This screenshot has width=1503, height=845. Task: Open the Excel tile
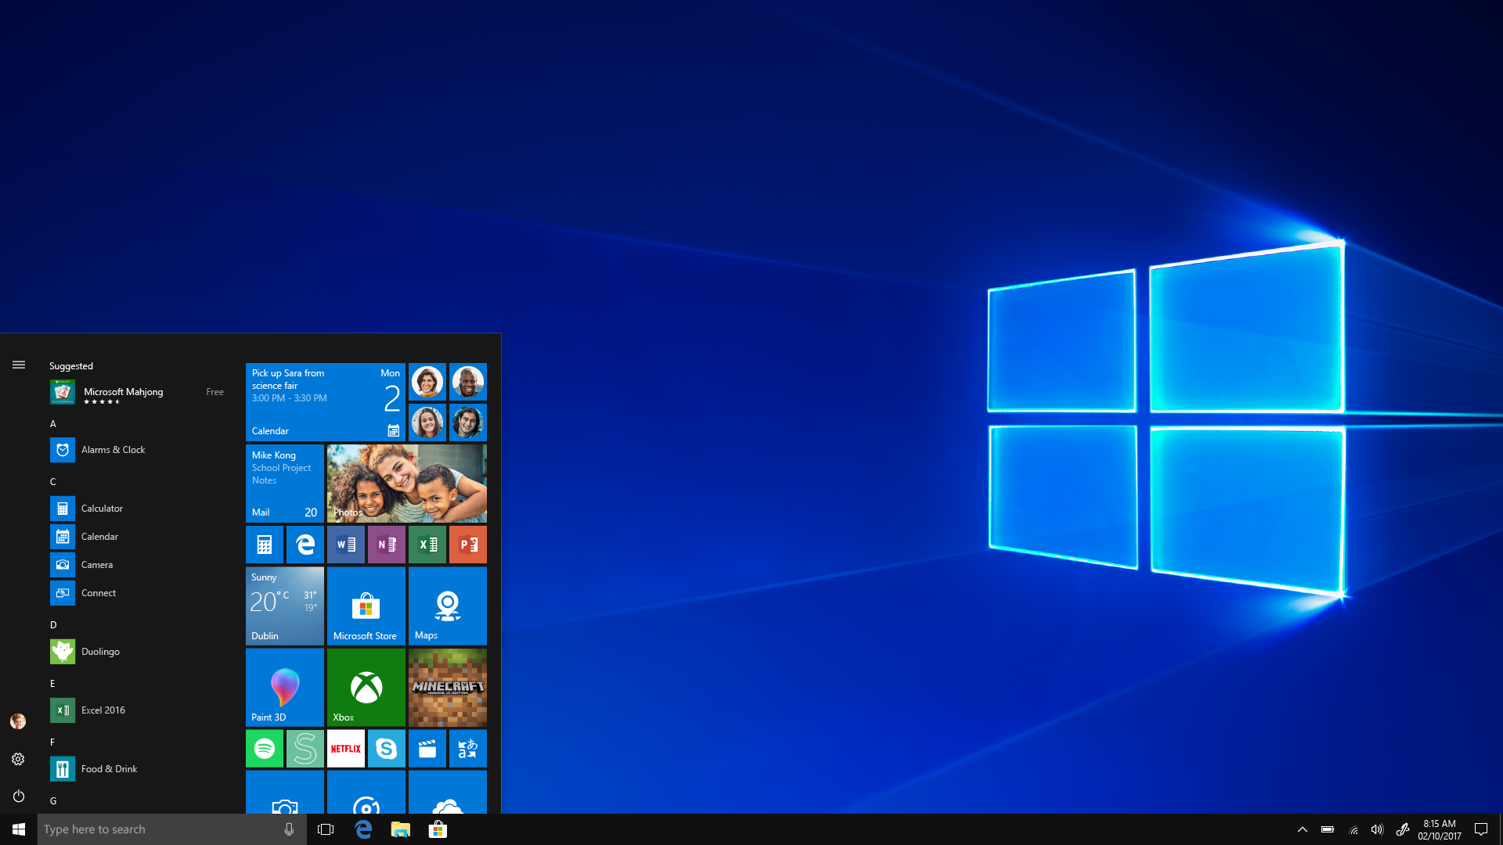[x=427, y=545]
